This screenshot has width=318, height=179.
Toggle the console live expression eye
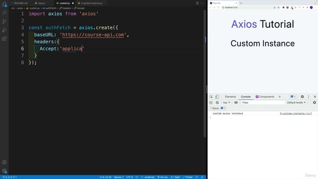click(236, 103)
